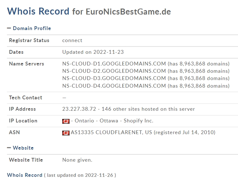This screenshot has height=180, width=238.
Task: Click 'Updated on 2022-11-23' date value
Action: click(x=93, y=52)
